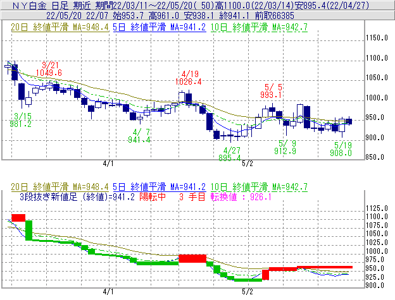Screen dimensions: 395x300
Task: Click the 3/15 981.2 low label
Action: [x=21, y=120]
